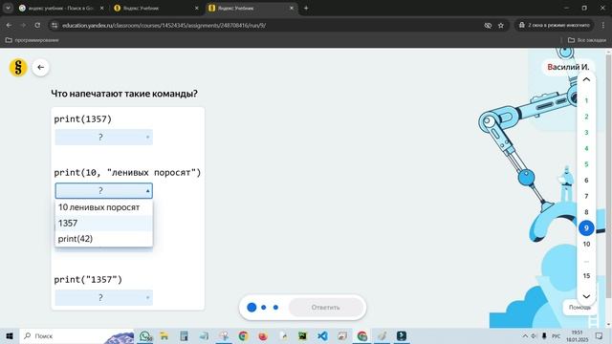Choose option "10 ленивых поросят"
The image size is (612, 344).
104,207
